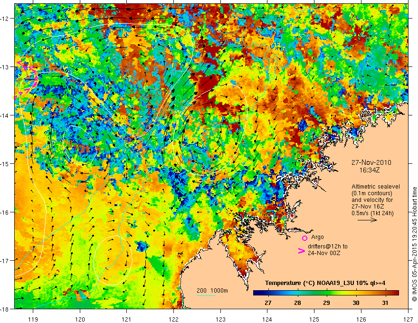Image resolution: width=418 pixels, height=323 pixels.
Task: Click the latitude axis label -17
Action: pos(5,260)
